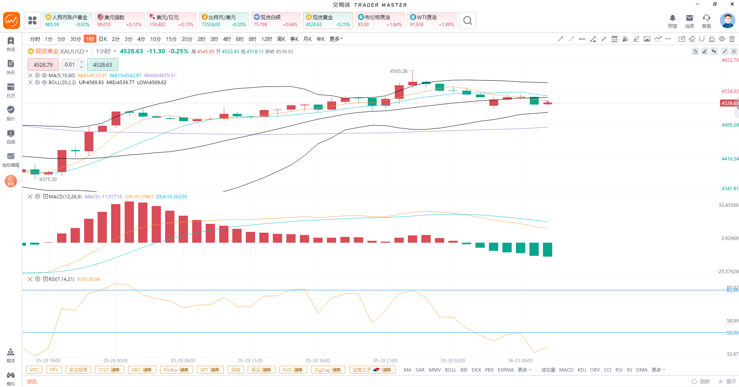Click the 0.01 lot size field
The image size is (739, 387).
(73, 65)
